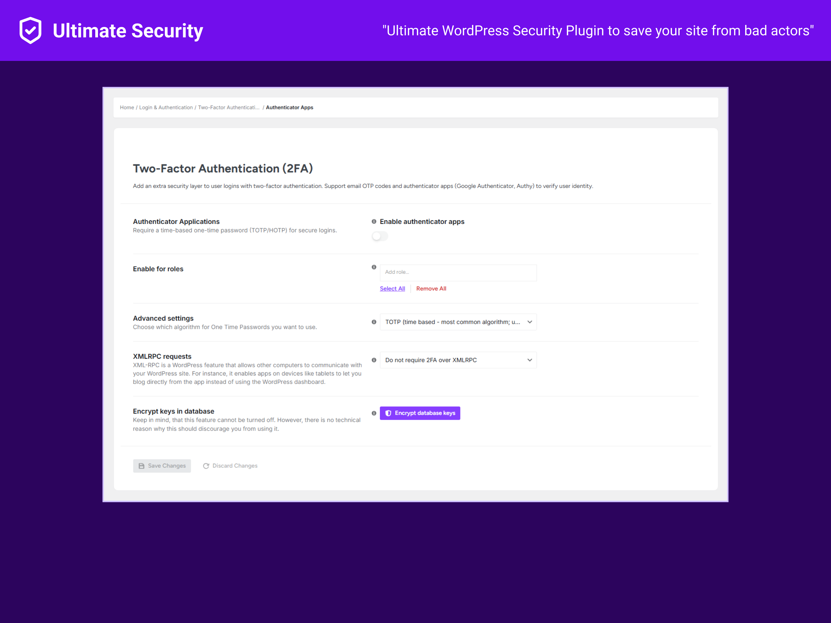This screenshot has height=623, width=831.
Task: Click info icon beside Enable authenticator apps
Action: [x=374, y=222]
